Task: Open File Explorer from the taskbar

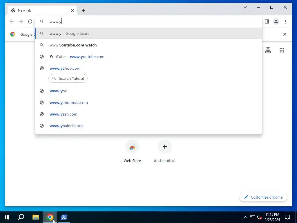Action: (35, 217)
